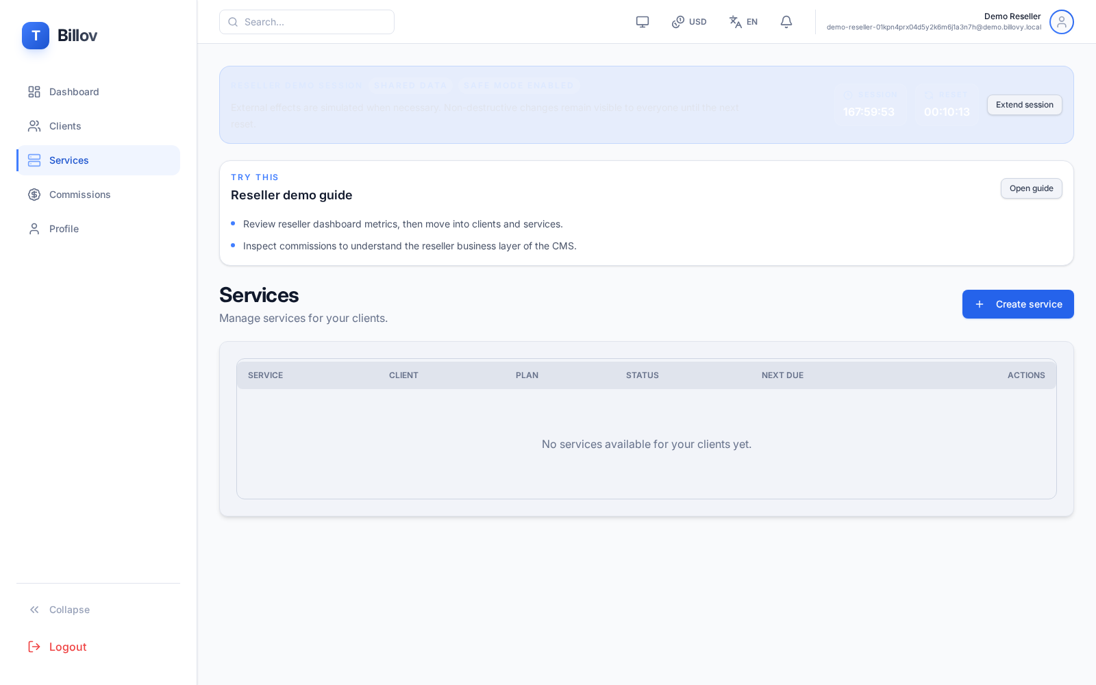1096x685 pixels.
Task: Click the Extend session button
Action: click(1024, 105)
